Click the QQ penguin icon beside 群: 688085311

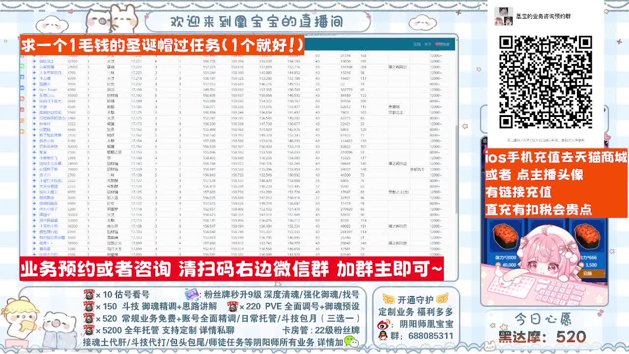click(383, 336)
